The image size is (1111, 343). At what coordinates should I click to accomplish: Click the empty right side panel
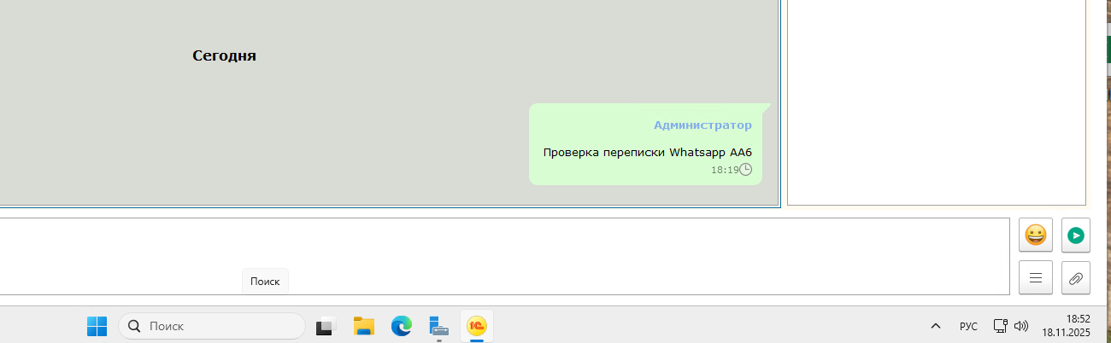pyautogui.click(x=936, y=102)
